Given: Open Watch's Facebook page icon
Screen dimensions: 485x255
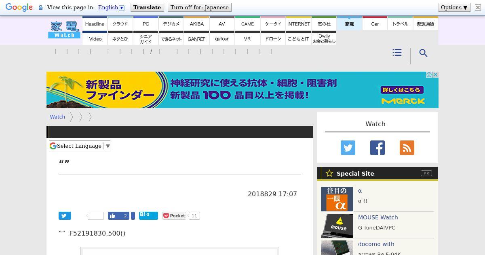Looking at the screenshot, I should click(x=377, y=148).
